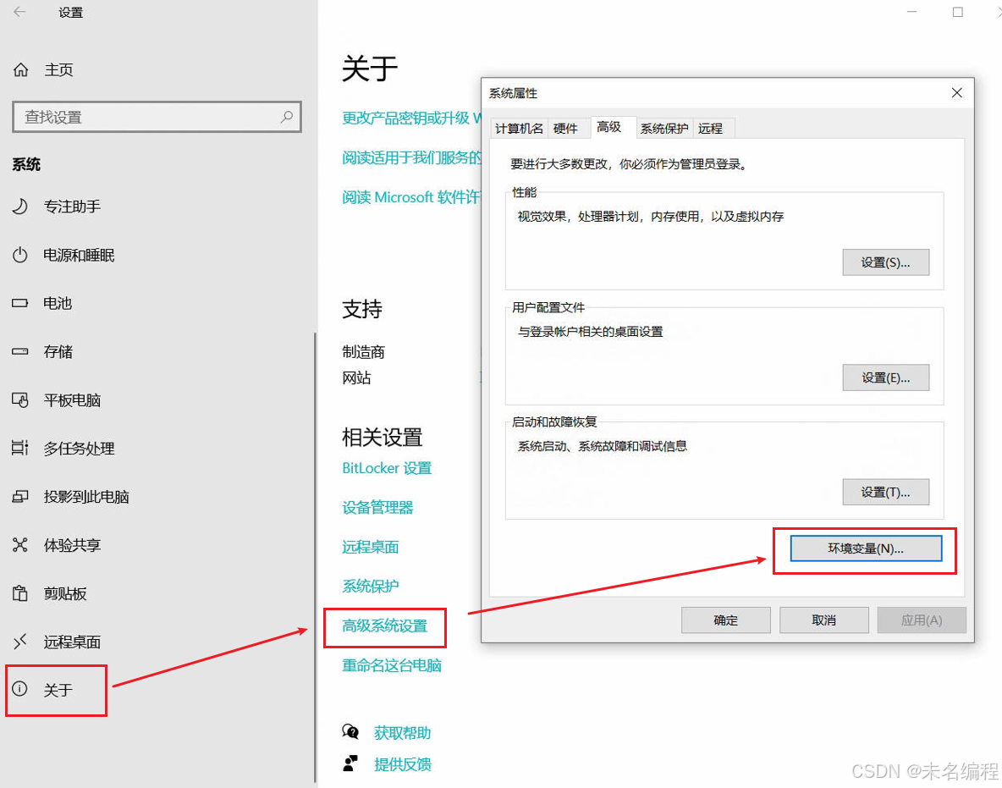The height and width of the screenshot is (788, 1002).
Task: Click the 应用(A) button
Action: click(922, 620)
